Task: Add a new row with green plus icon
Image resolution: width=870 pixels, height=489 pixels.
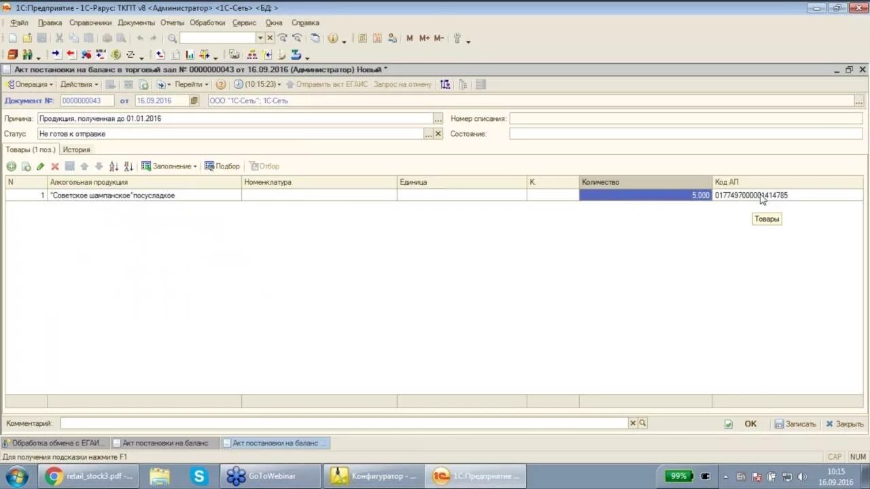Action: [11, 166]
